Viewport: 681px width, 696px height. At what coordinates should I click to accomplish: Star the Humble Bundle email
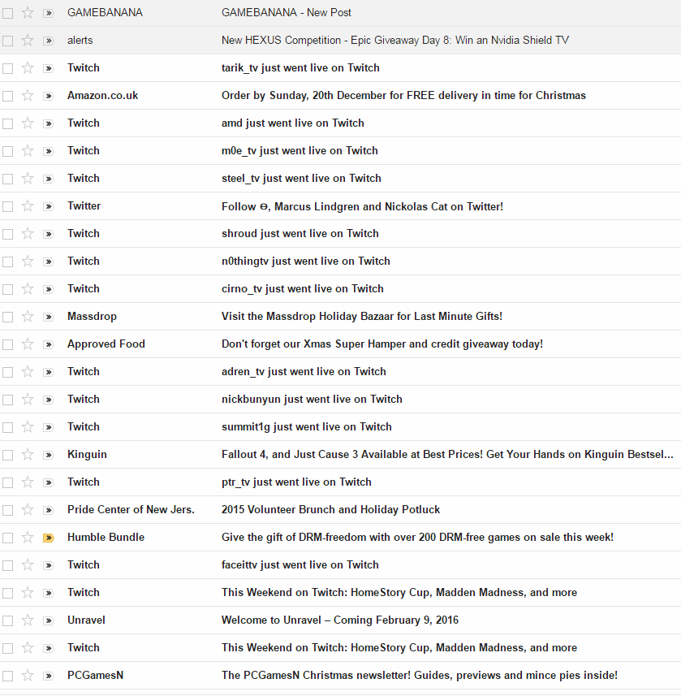[28, 538]
